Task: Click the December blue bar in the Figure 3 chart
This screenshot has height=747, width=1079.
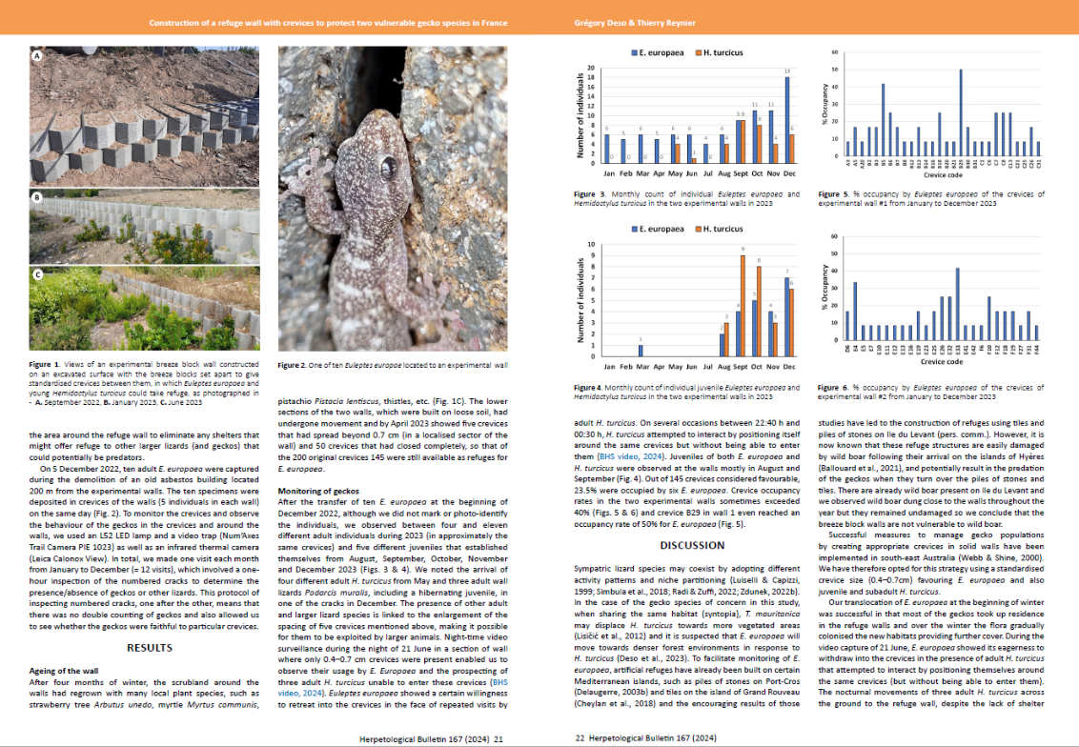Action: [786, 121]
